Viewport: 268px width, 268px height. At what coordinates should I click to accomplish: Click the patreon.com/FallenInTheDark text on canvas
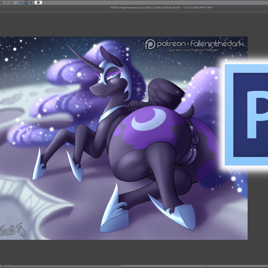[x=194, y=50]
